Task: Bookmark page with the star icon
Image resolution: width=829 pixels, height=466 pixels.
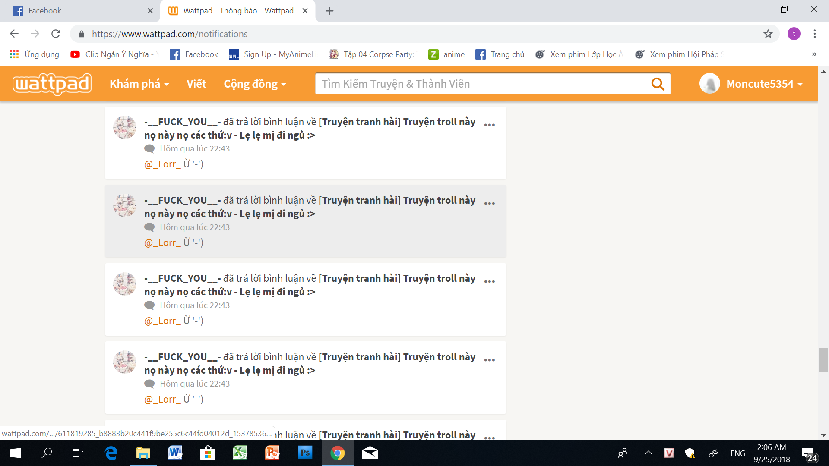Action: (x=768, y=34)
